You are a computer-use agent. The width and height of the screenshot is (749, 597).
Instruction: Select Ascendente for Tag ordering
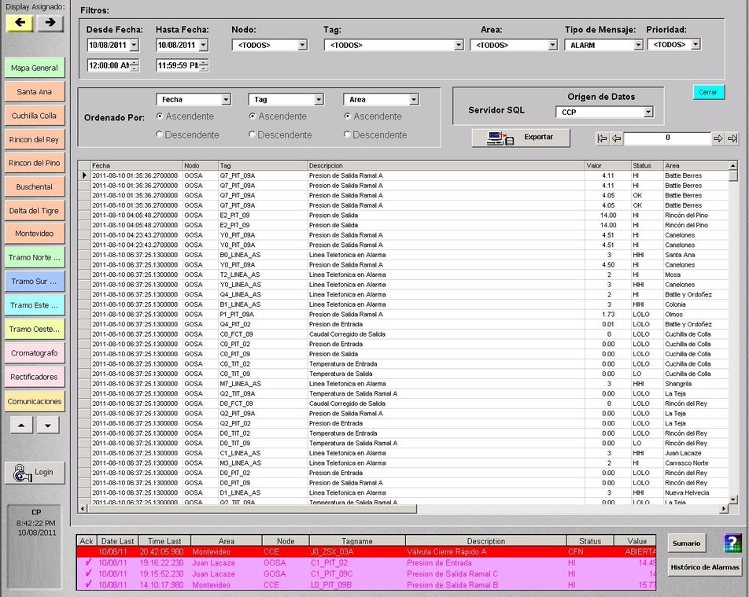253,116
